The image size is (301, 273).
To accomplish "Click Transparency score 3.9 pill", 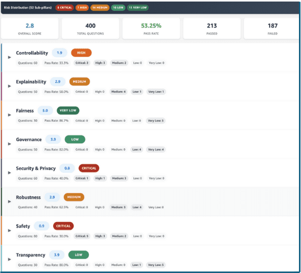I will (57, 255).
